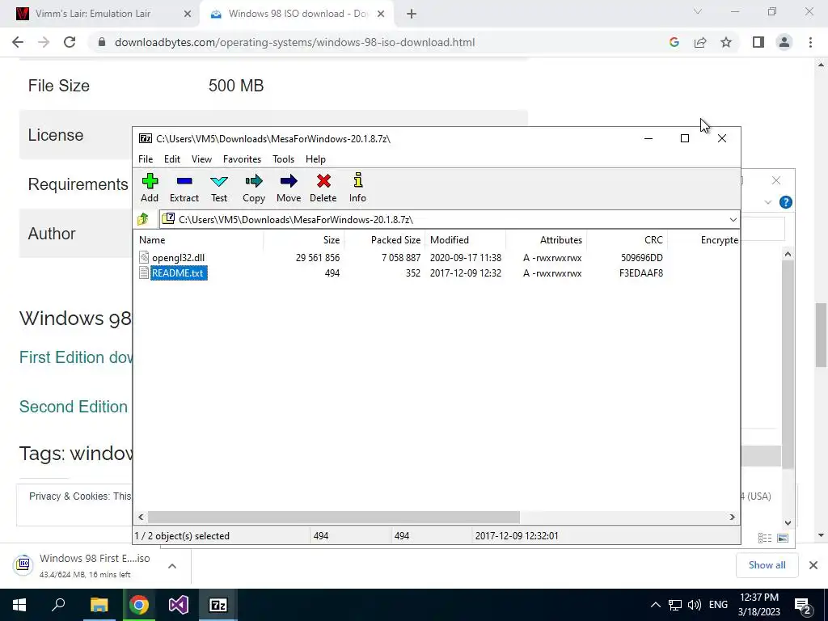The height and width of the screenshot is (621, 828).
Task: Click the chevron in background dialog
Action: [768, 202]
